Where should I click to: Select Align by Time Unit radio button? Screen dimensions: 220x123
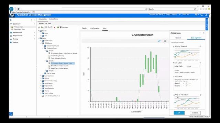point(174,46)
